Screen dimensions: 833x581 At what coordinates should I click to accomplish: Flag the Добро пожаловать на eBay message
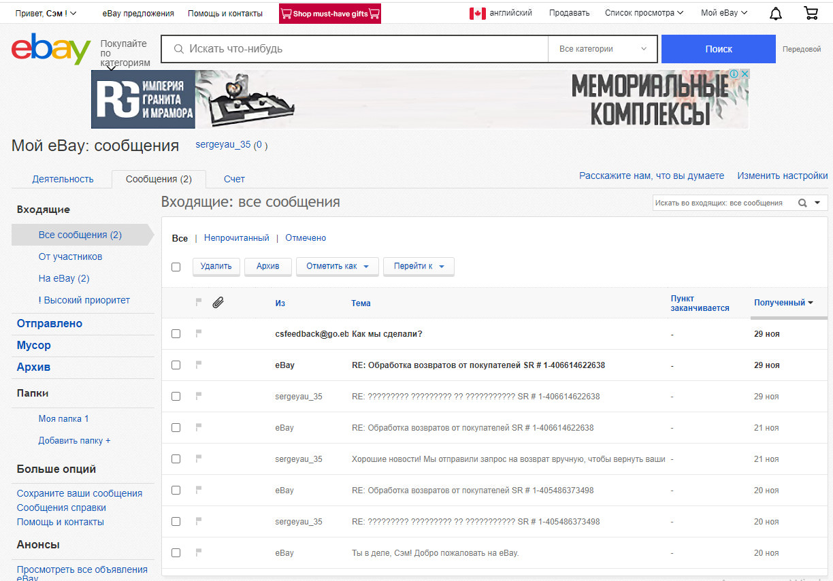199,552
